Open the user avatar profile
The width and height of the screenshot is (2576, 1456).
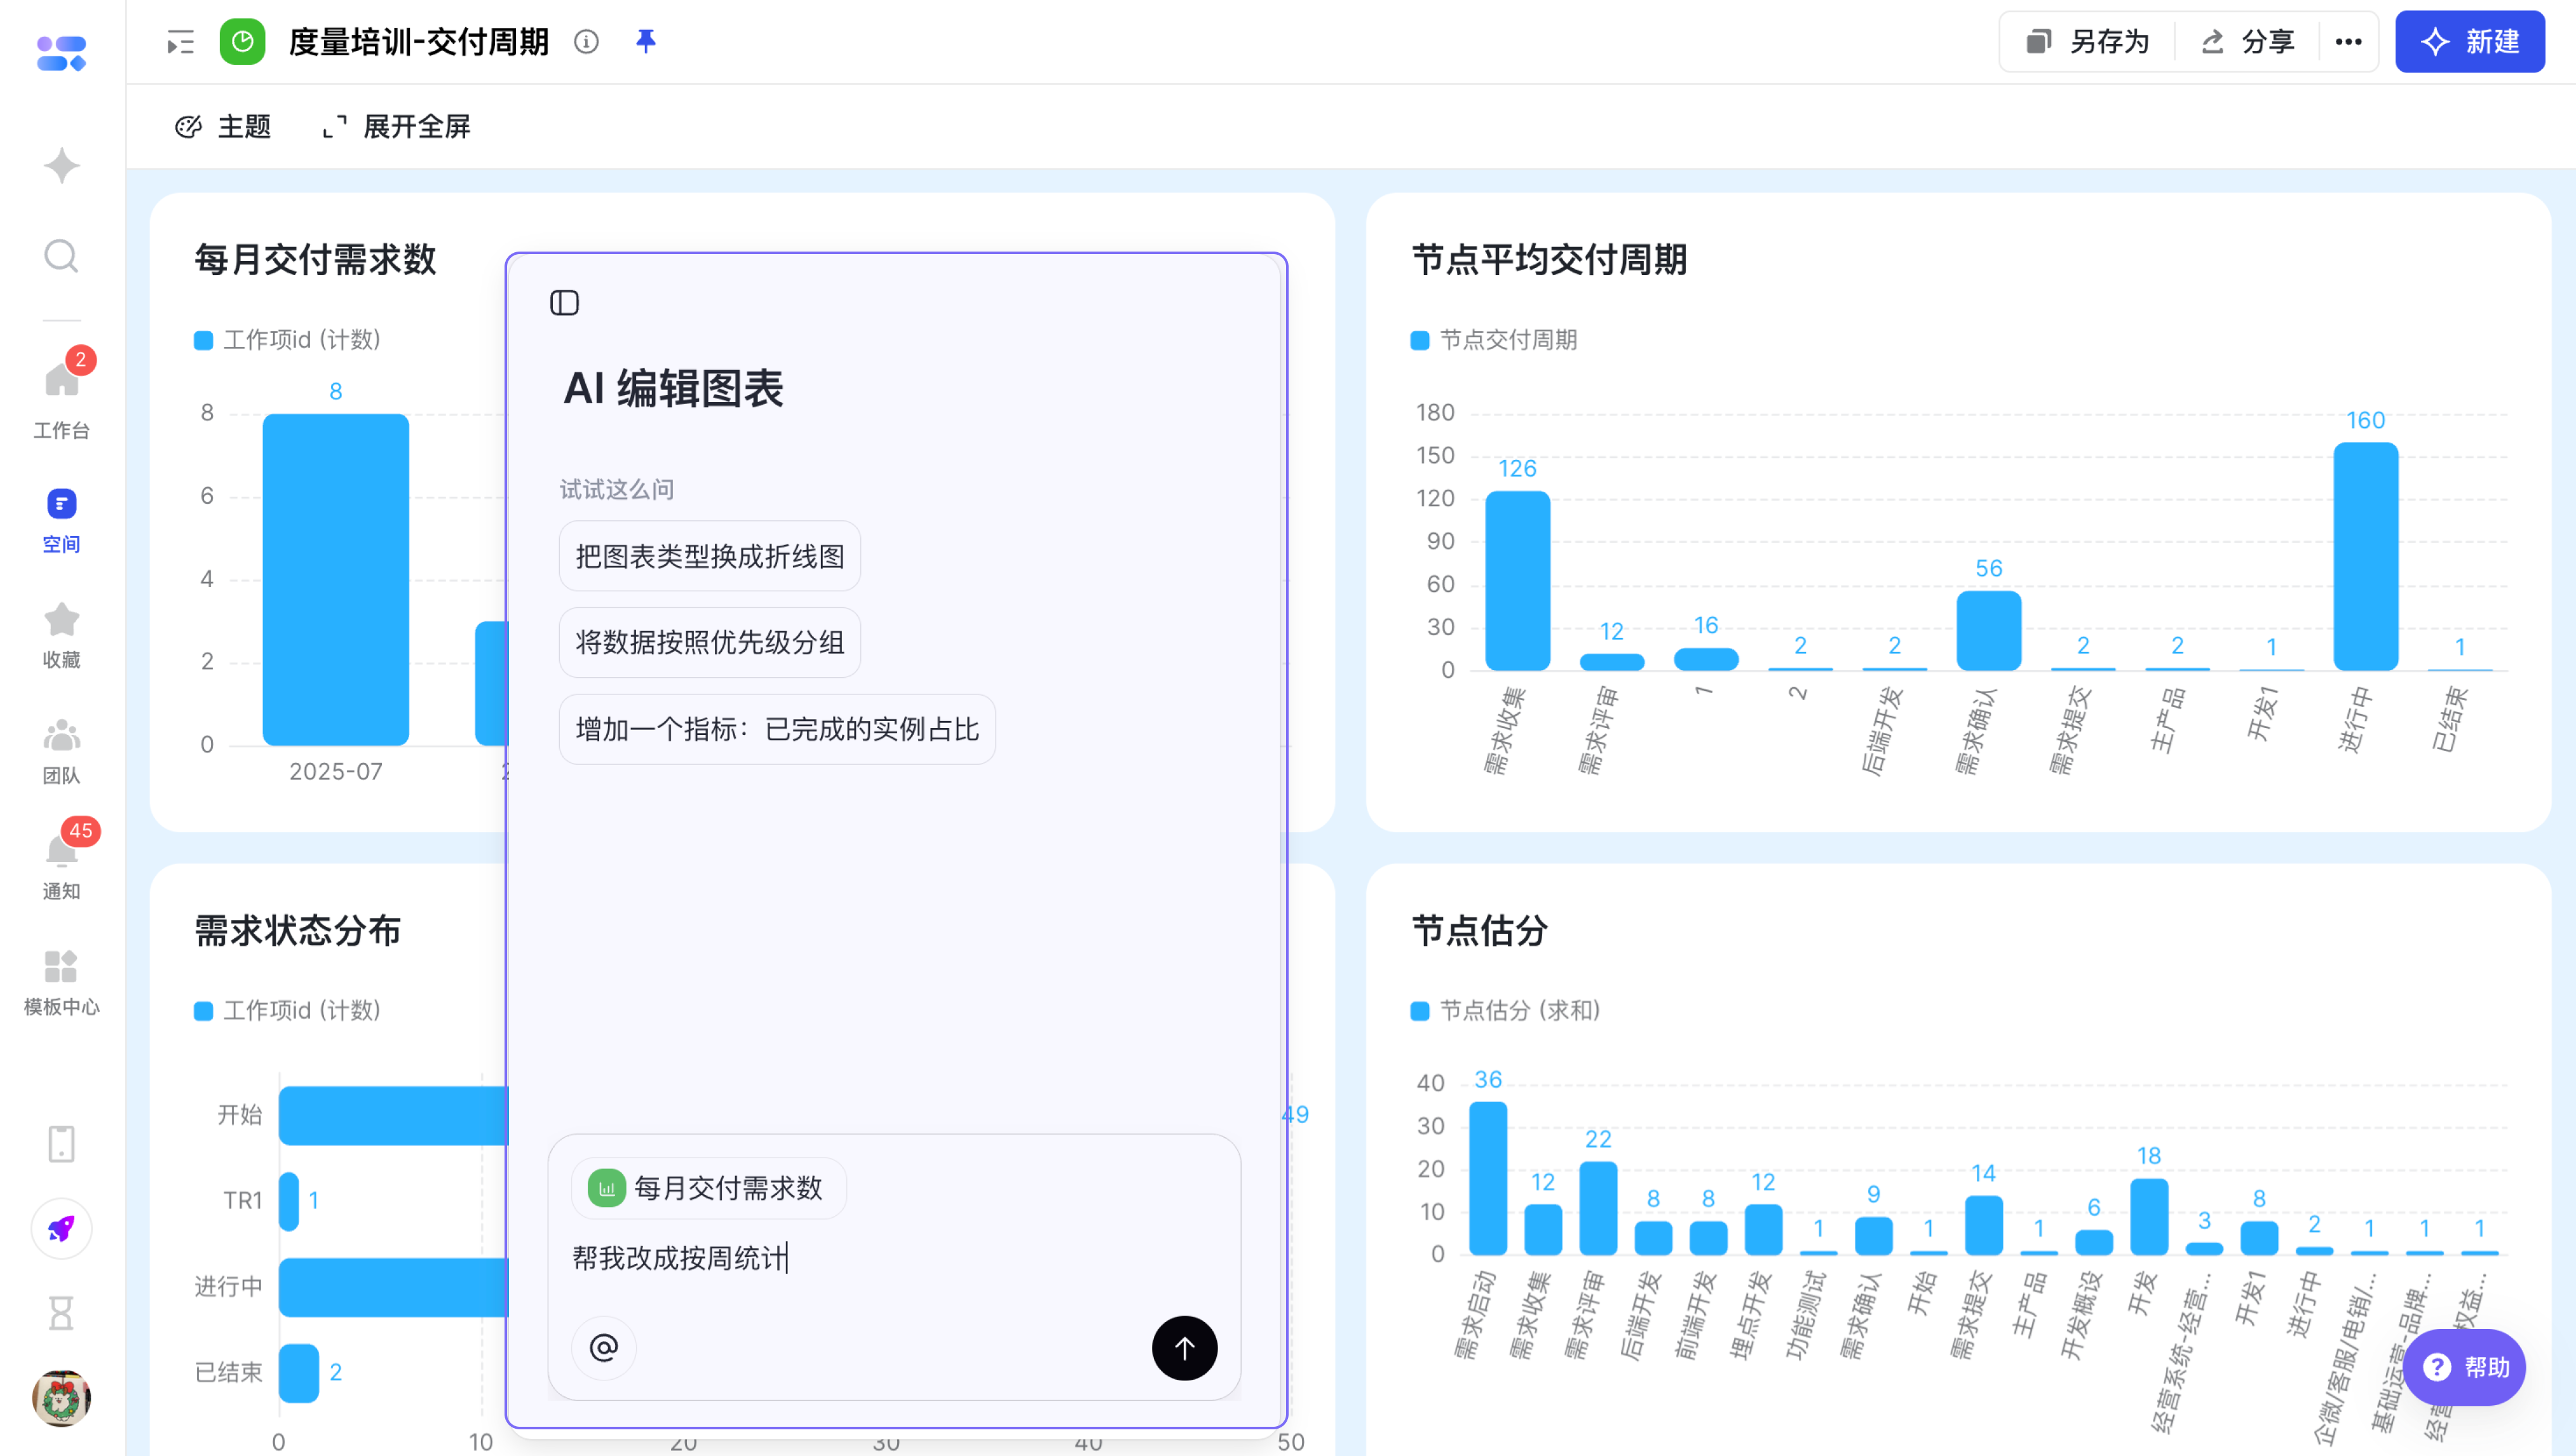tap(61, 1397)
